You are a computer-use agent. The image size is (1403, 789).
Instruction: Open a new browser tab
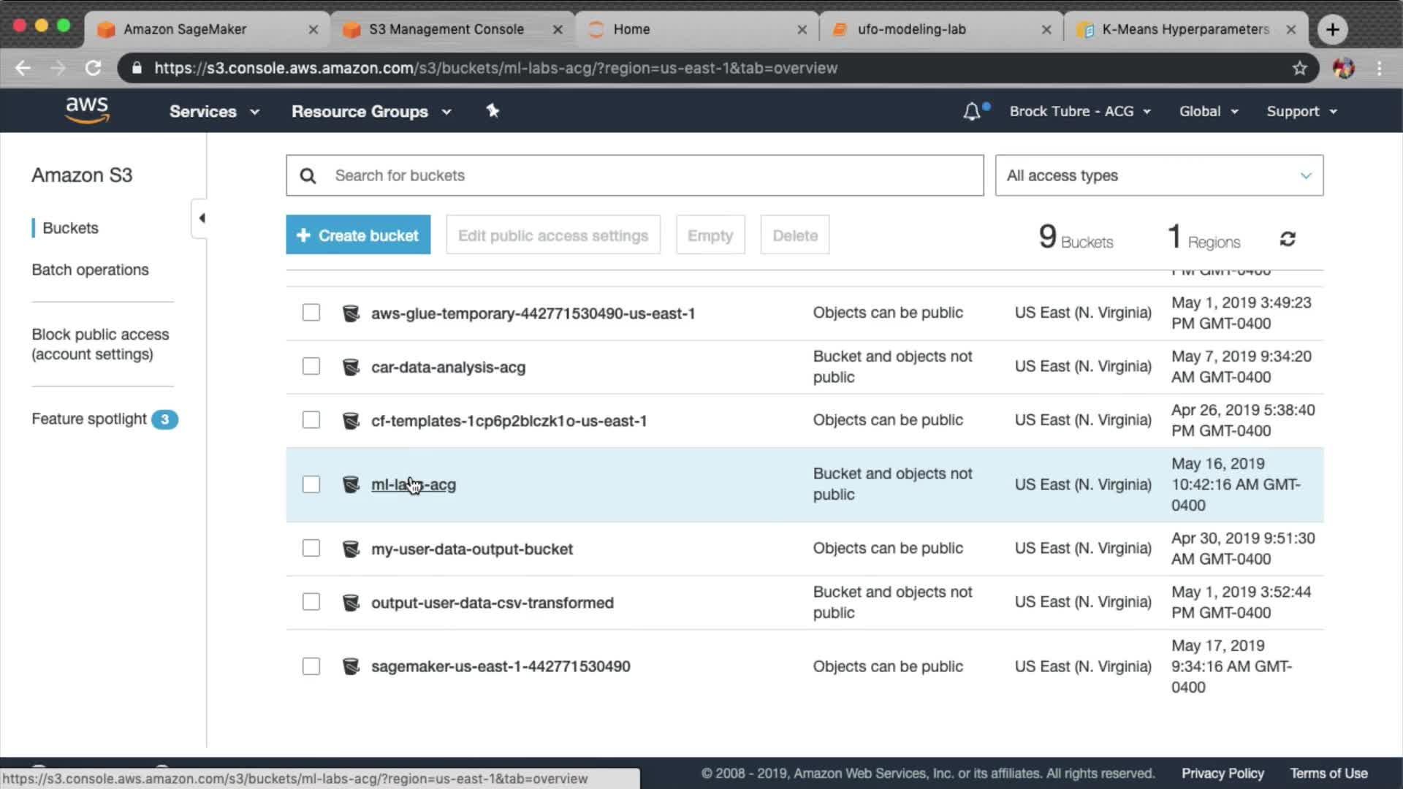point(1332,29)
